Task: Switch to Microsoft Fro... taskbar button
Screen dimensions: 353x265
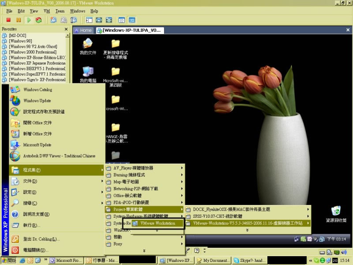Action: 67,261
